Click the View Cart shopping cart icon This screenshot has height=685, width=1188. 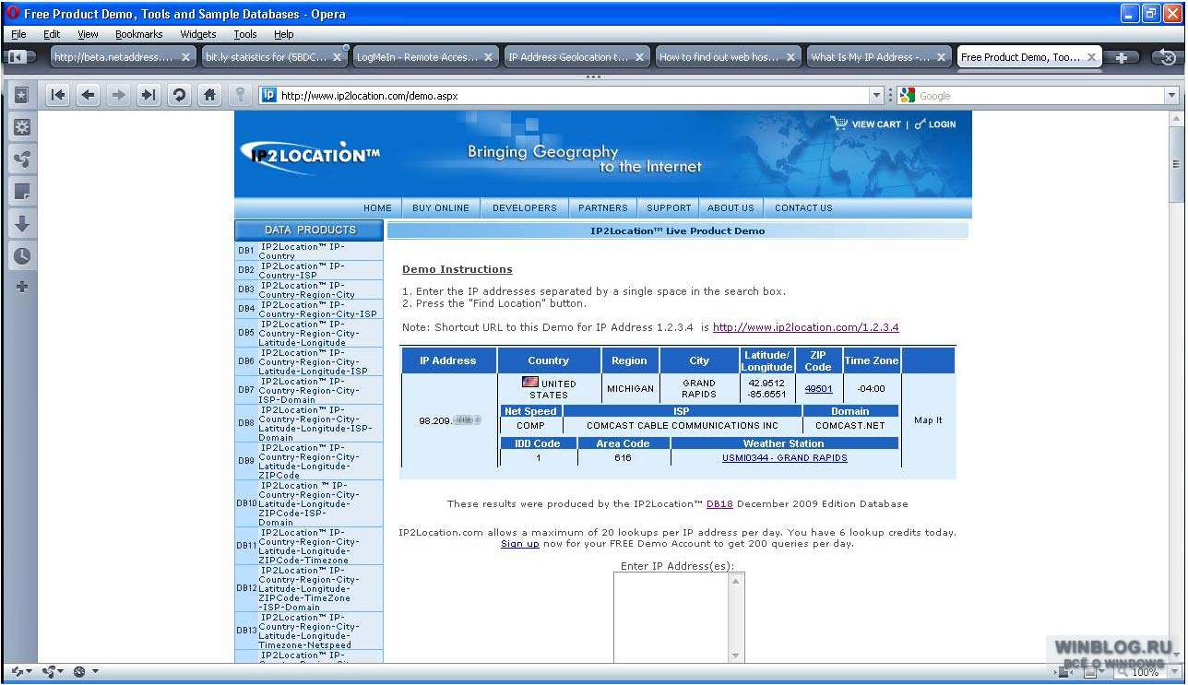pyautogui.click(x=838, y=123)
